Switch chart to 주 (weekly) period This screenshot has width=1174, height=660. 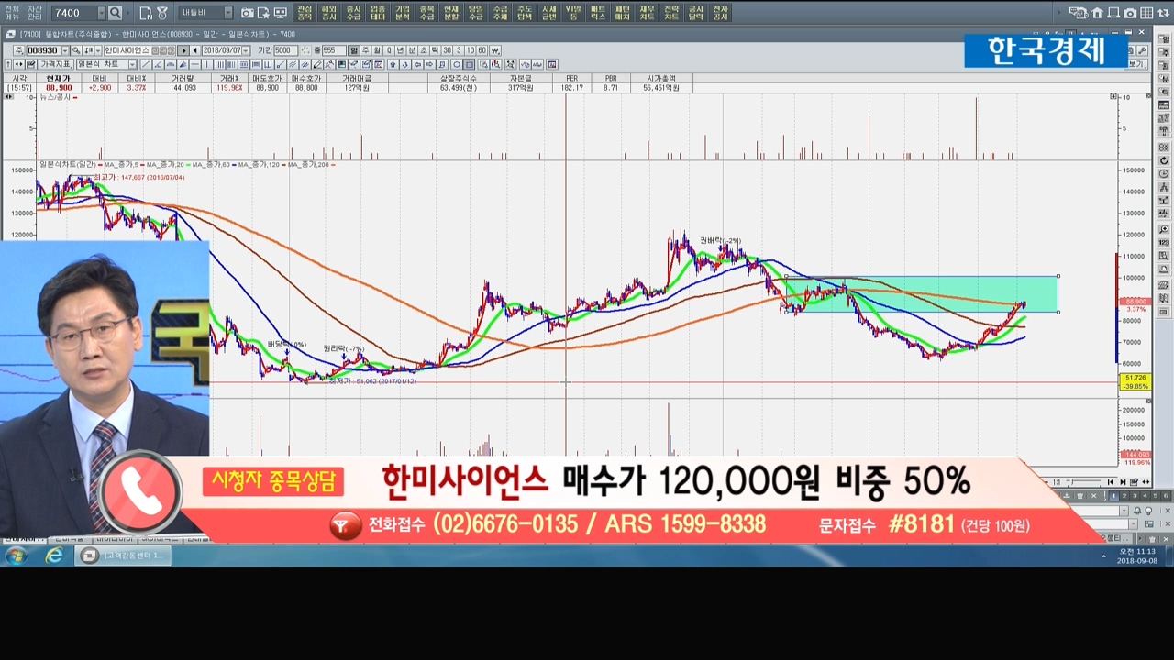click(x=365, y=50)
